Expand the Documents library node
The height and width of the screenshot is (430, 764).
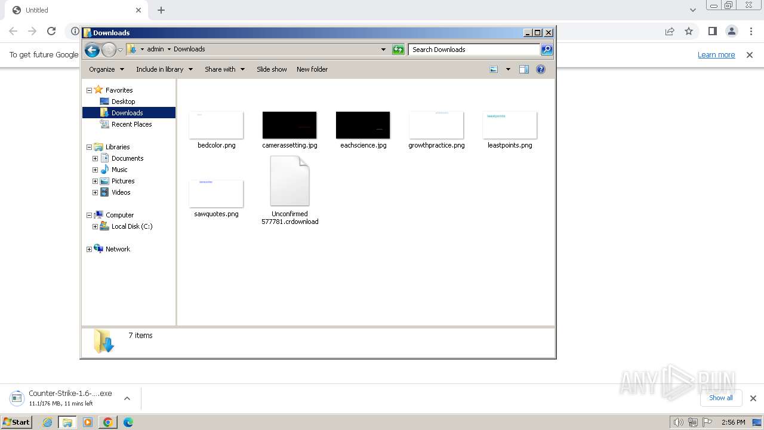[95, 159]
